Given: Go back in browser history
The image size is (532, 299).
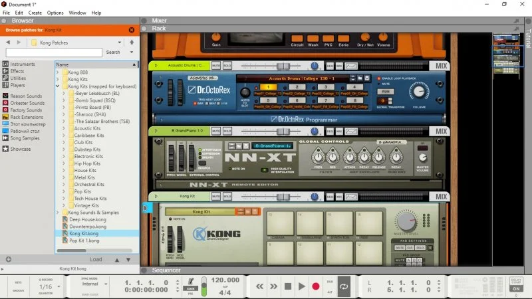Looking at the screenshot, I should pyautogui.click(x=8, y=43).
